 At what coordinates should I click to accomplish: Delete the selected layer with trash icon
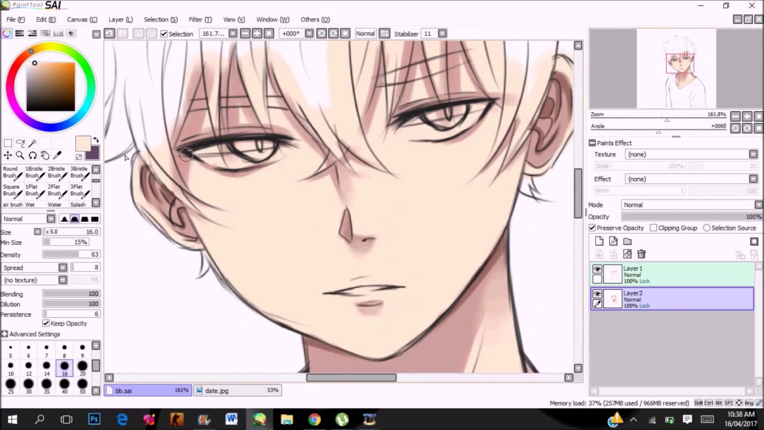click(x=642, y=254)
